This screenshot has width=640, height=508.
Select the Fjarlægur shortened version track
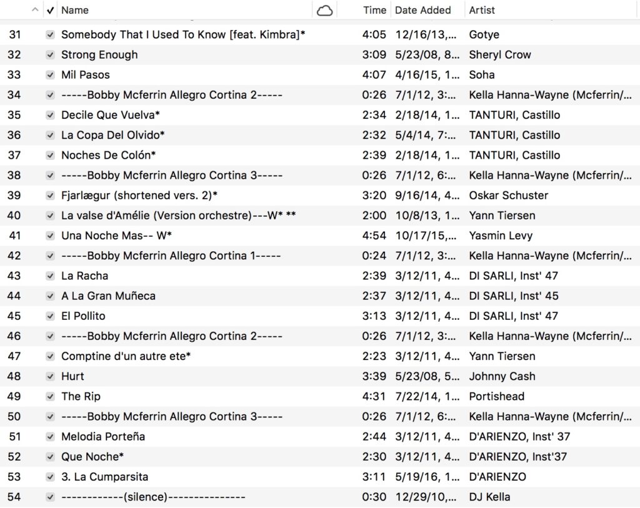click(x=139, y=196)
